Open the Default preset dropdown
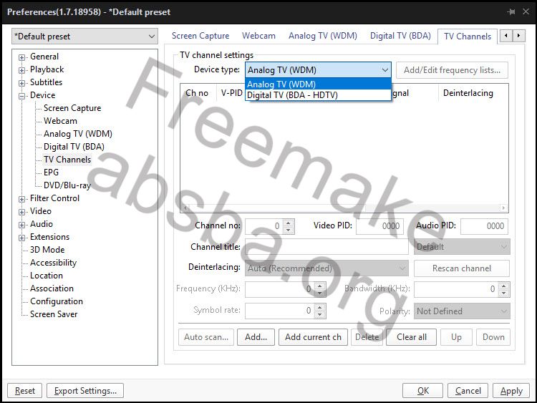This screenshot has width=537, height=403. (84, 37)
